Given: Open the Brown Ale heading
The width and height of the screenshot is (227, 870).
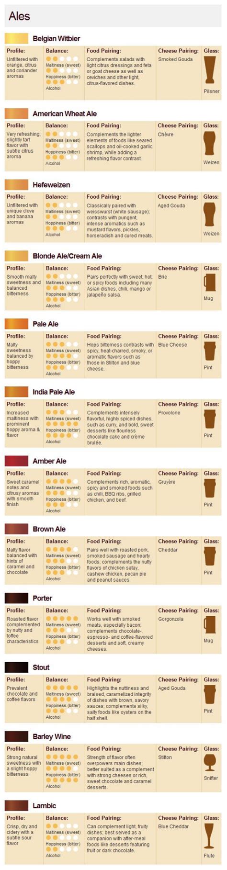Looking at the screenshot, I should (49, 529).
